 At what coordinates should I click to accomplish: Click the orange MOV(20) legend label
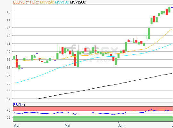(x=47, y=2)
